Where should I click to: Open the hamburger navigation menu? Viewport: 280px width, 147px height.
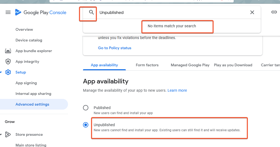(8, 12)
